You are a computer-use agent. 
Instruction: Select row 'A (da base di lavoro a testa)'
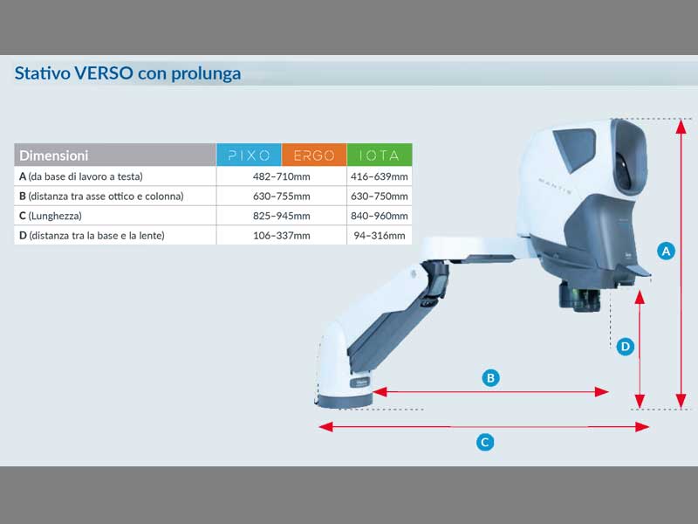tap(213, 176)
